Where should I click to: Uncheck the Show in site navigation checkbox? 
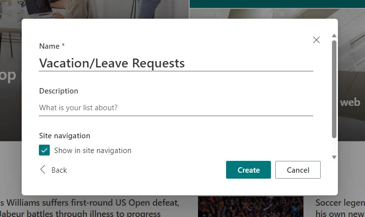[x=44, y=150]
